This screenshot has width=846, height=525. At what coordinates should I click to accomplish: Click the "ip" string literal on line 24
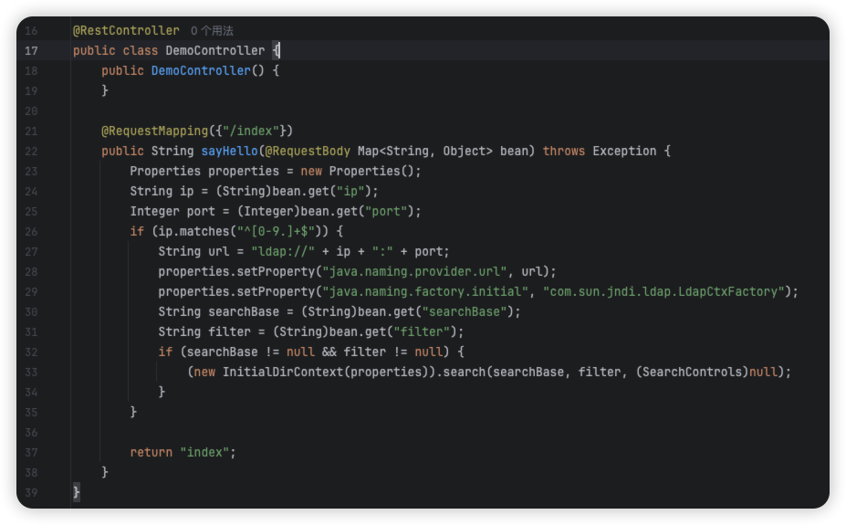coord(350,192)
